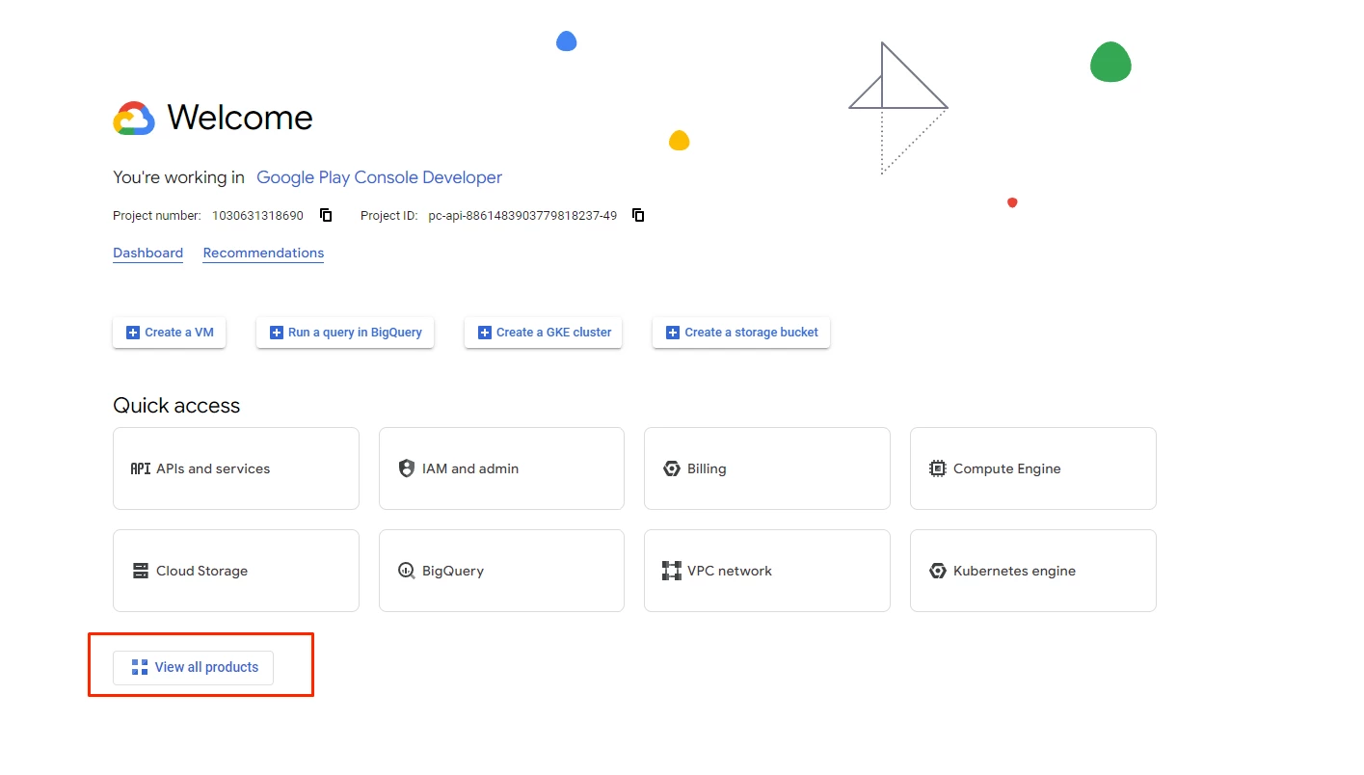1364x775 pixels.
Task: Click the APIs and services icon
Action: pos(141,468)
